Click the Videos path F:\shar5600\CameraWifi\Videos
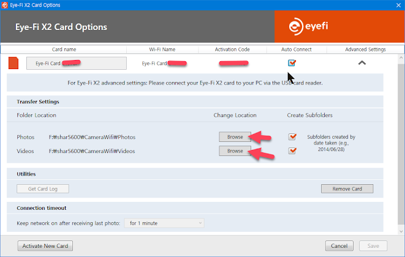405x257 pixels. click(92, 151)
